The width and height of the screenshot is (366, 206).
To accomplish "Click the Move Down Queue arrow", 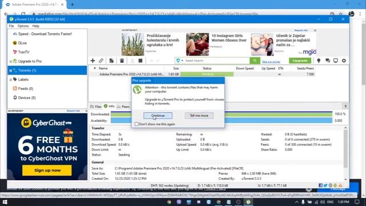I will point(158,61).
